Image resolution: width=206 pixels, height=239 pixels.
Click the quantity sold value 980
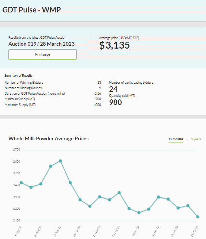[x=115, y=102]
